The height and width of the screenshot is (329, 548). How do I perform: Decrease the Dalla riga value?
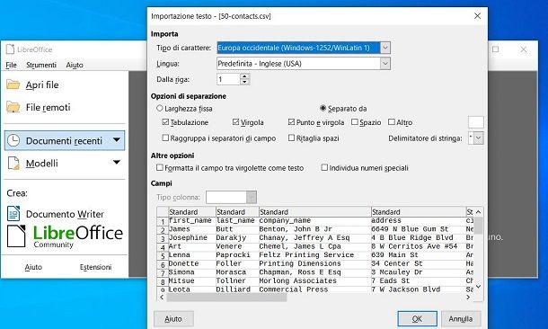point(245,82)
